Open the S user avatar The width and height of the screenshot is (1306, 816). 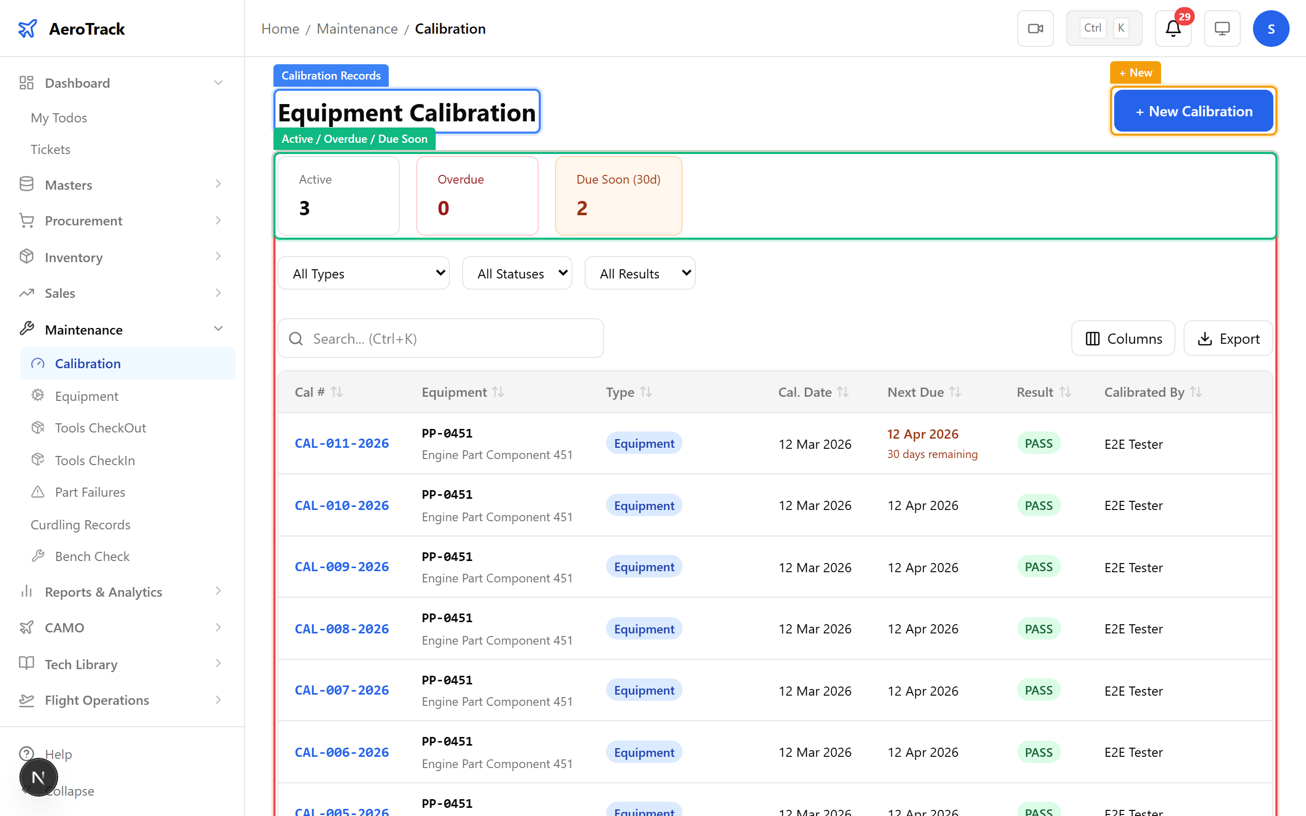point(1270,29)
